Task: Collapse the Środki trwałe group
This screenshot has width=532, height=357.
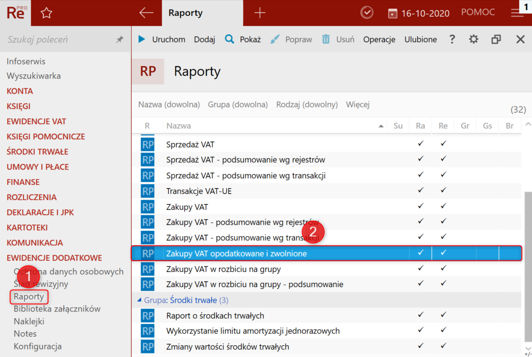Action: 140,300
